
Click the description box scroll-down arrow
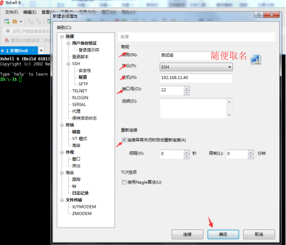(x=229, y=115)
